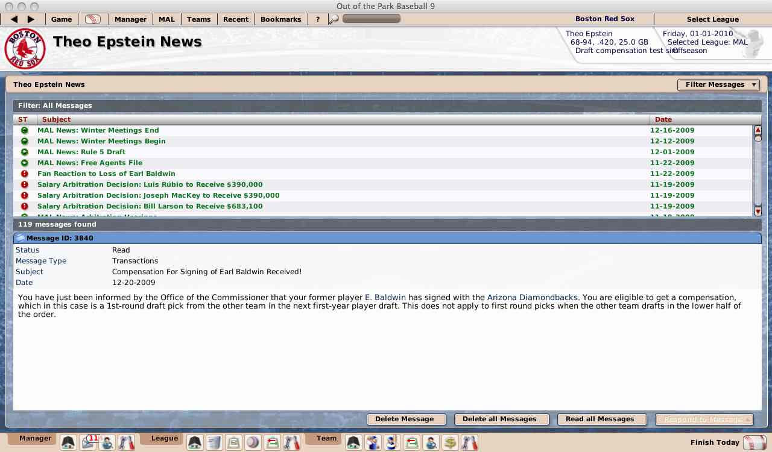Open the Manager mail inbox icon
The image size is (772, 452).
[x=89, y=443]
